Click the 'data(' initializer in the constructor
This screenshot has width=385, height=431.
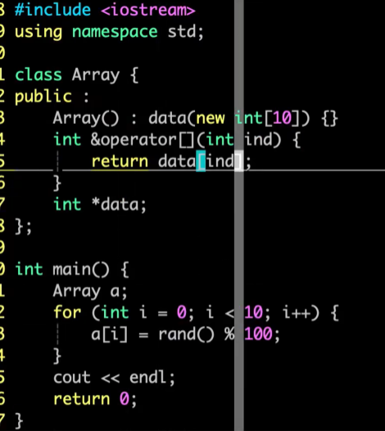tap(172, 119)
